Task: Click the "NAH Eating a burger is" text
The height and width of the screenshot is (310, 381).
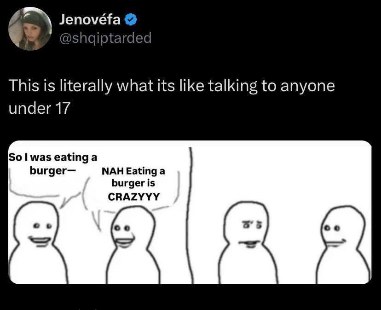Action: 133,177
